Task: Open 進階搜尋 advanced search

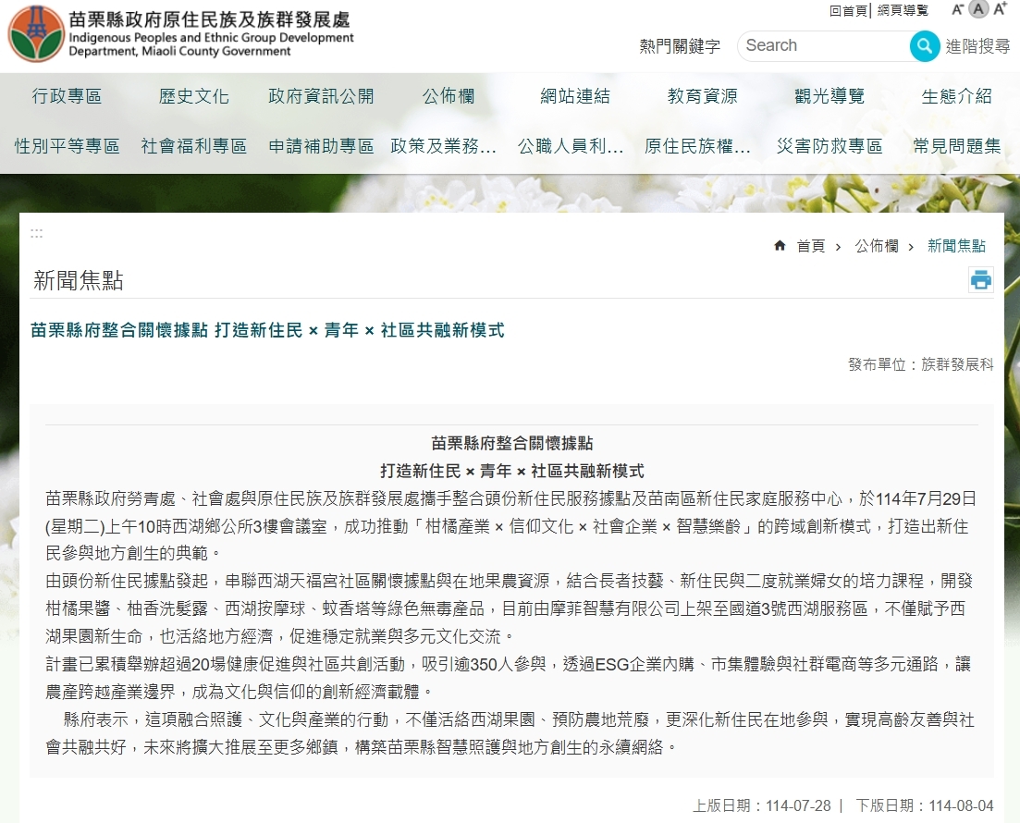Action: 977,46
